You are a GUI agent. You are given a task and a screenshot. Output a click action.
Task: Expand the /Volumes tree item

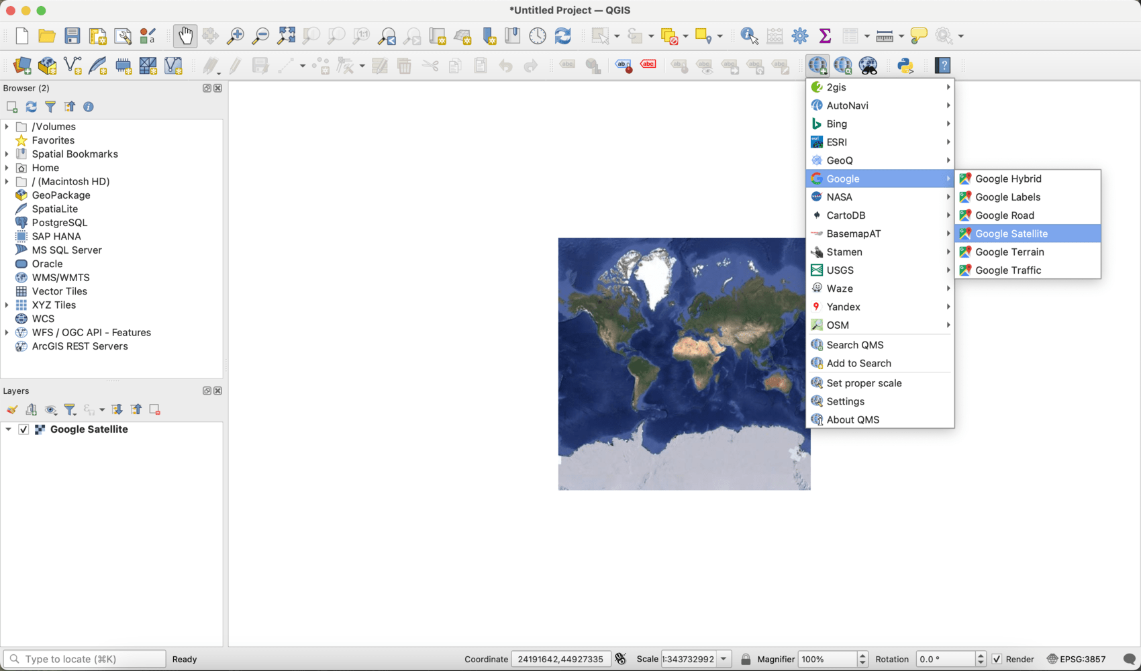point(7,127)
